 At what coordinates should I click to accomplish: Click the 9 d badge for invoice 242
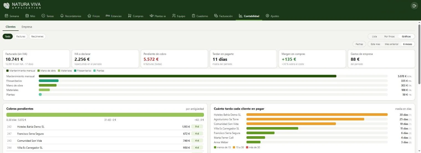click(x=197, y=127)
